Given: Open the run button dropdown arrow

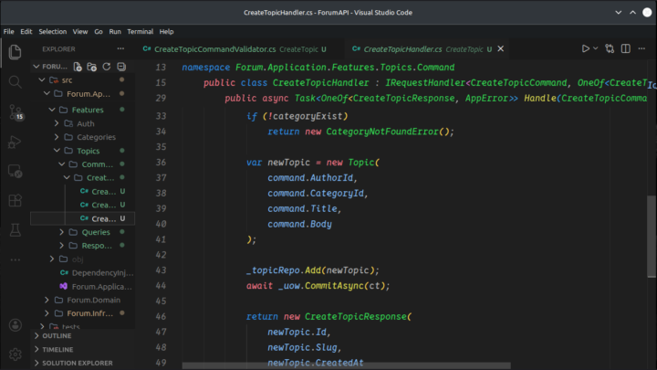Looking at the screenshot, I should point(596,48).
